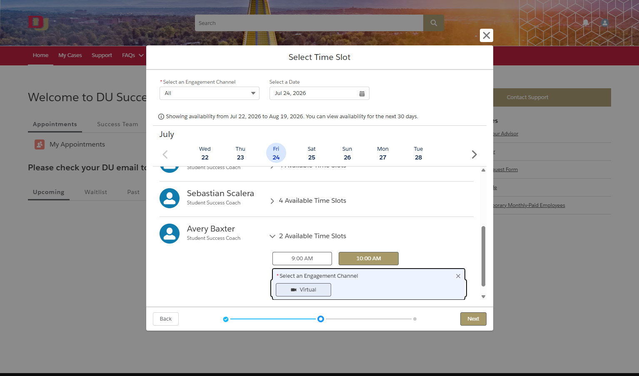The height and width of the screenshot is (376, 639).
Task: Select Fri 24 in the date strip
Action: (x=276, y=153)
